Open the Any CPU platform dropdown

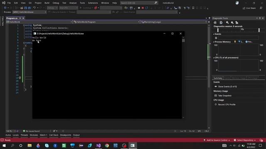coord(69,8)
